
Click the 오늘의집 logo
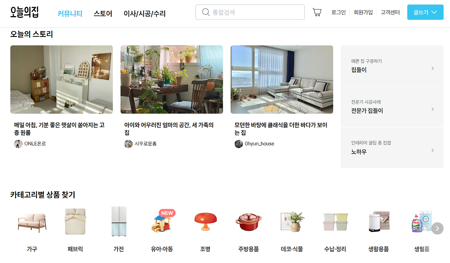tap(24, 12)
